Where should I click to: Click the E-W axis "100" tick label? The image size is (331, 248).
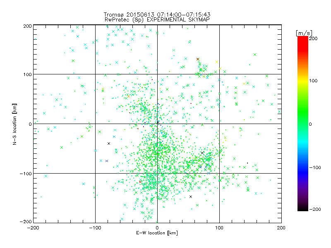point(219,228)
